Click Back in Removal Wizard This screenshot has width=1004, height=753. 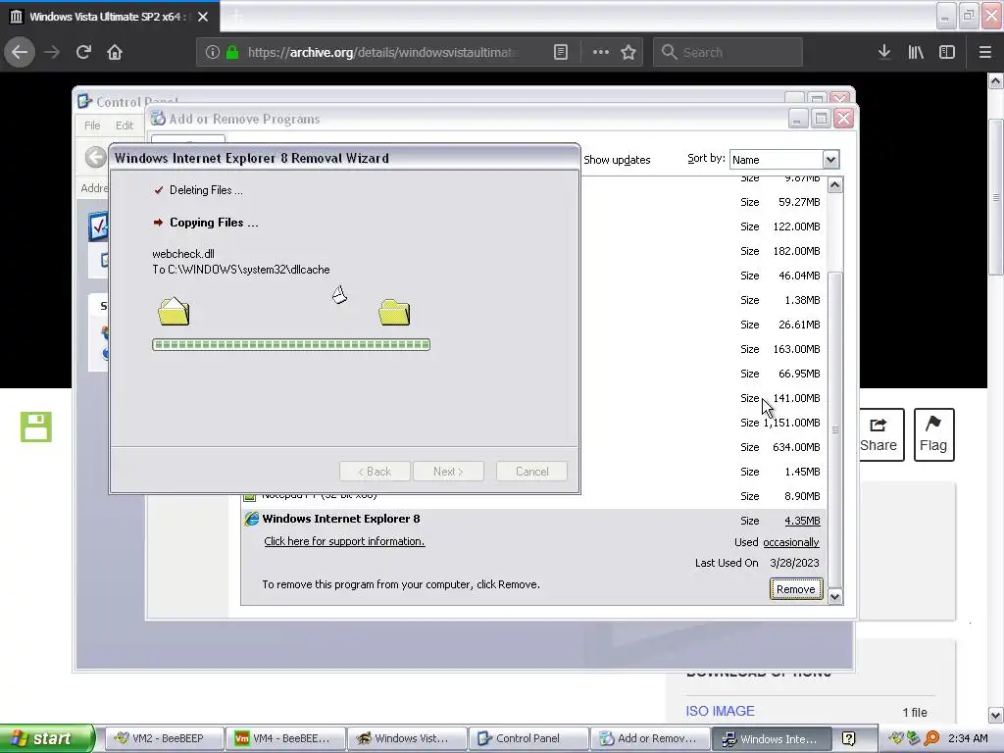(x=375, y=472)
